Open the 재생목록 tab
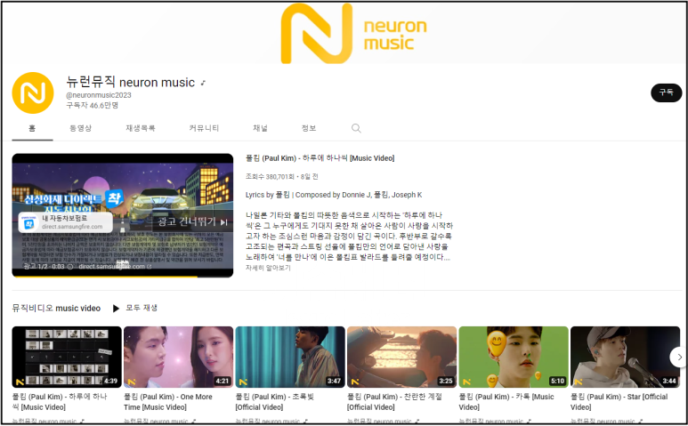This screenshot has width=688, height=426. (x=141, y=128)
